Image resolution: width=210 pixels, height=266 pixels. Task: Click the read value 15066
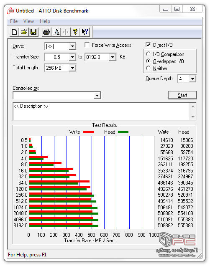coord(187,140)
